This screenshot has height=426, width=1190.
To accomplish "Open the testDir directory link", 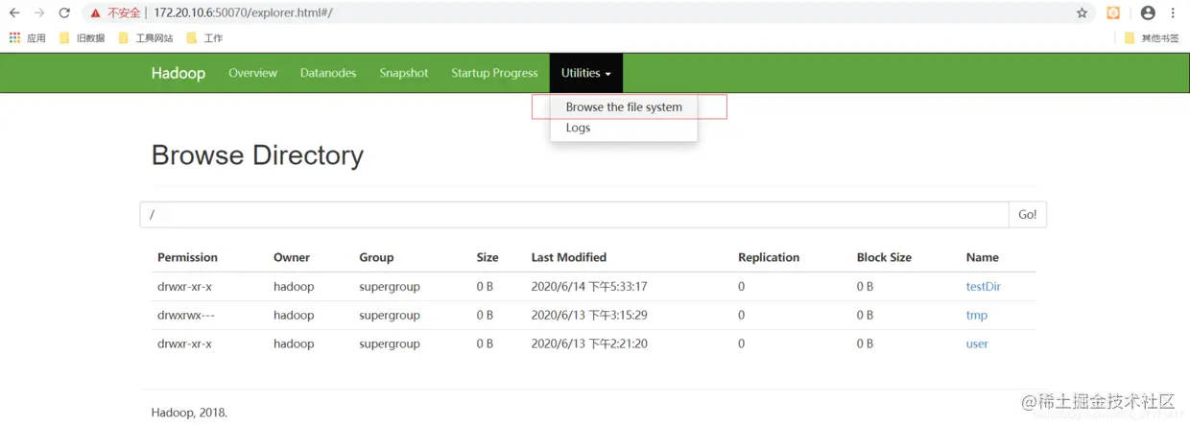I will point(984,286).
